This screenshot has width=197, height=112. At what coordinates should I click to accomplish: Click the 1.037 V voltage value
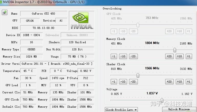(152, 93)
